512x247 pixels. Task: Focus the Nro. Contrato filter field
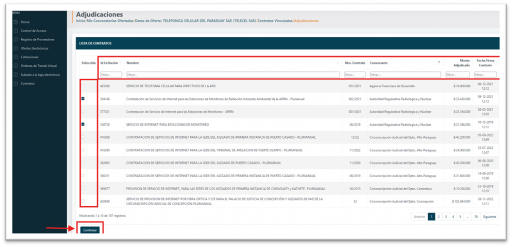[x=355, y=75]
